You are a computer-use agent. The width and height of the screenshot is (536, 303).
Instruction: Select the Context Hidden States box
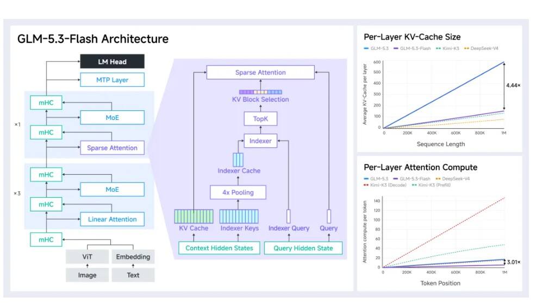pos(219,248)
